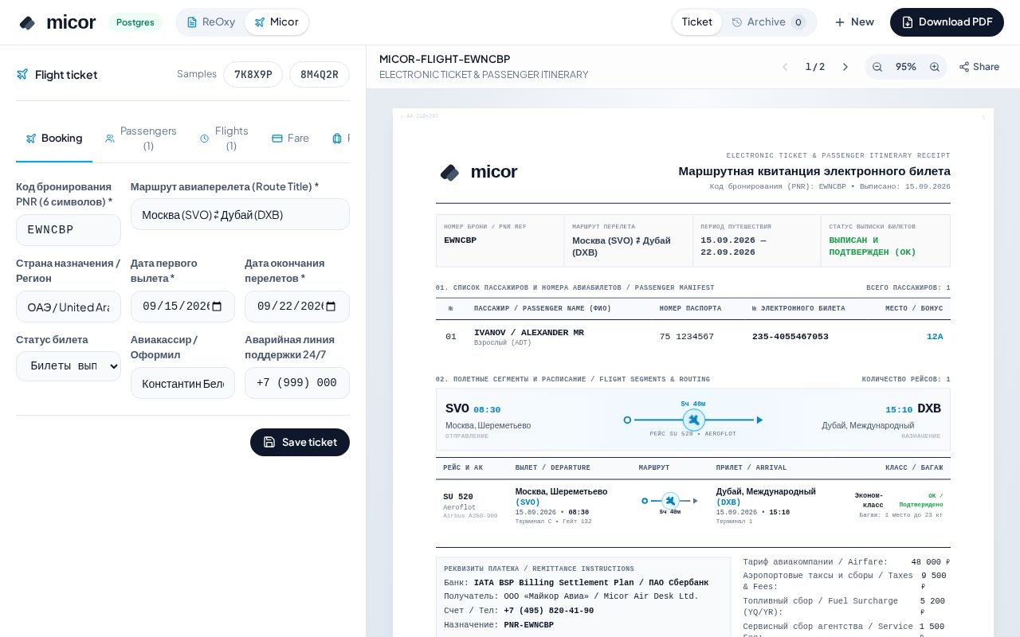Screen dimensions: 1020x637
Task: Click the SVO departure airport code
Action: point(457,408)
